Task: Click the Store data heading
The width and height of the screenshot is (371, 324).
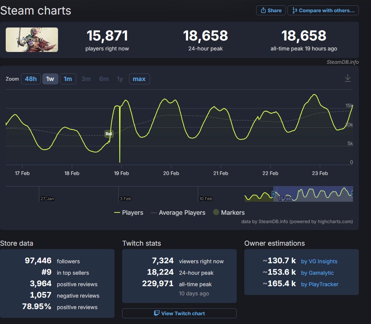Action: [16, 243]
